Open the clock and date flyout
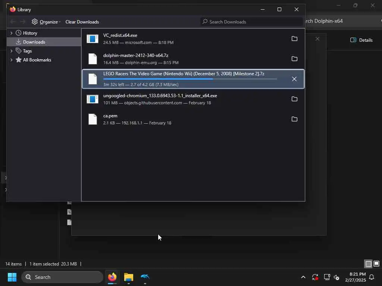Viewport: 382px width, 286px height. click(356, 277)
